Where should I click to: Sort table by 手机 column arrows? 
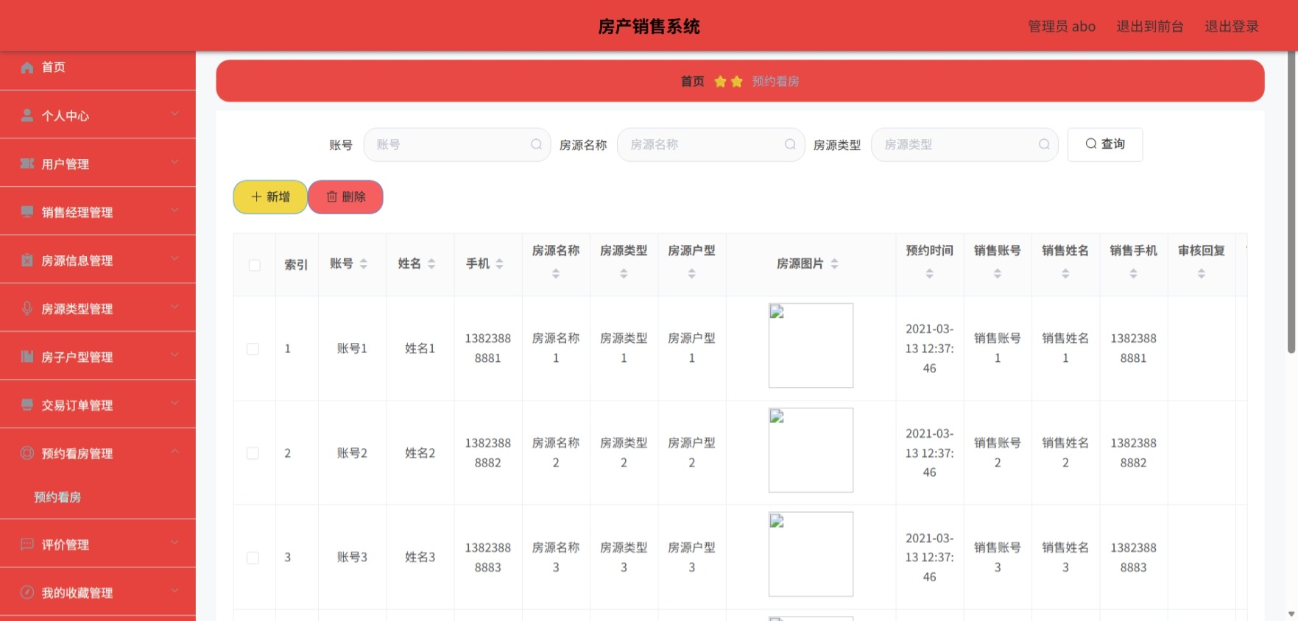(499, 263)
